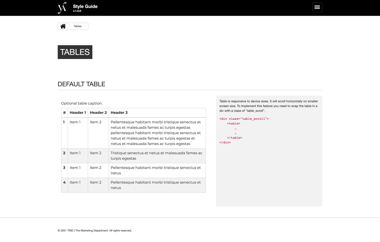This screenshot has height=242, width=380.
Task: Open the hamburger menu button
Action: (317, 7)
